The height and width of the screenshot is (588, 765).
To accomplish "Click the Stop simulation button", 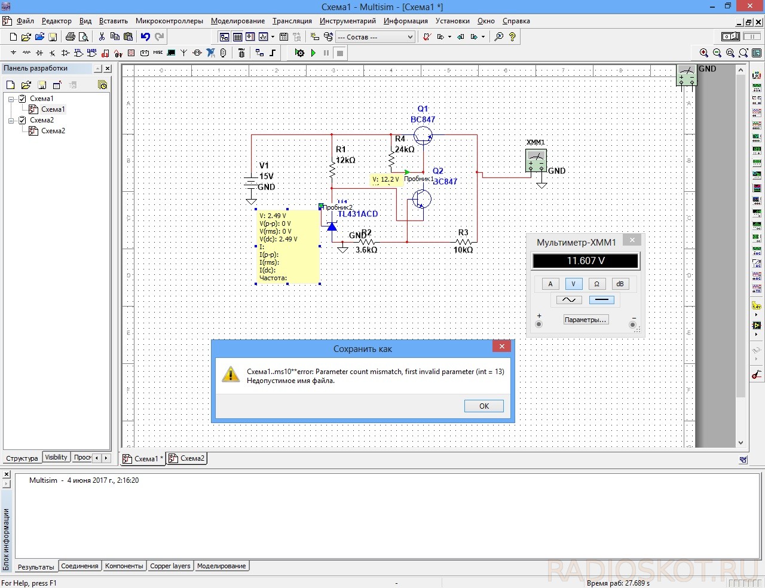I will click(339, 53).
